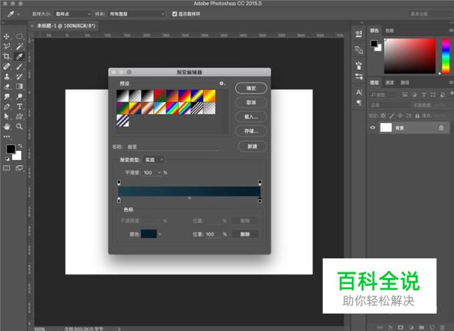The height and width of the screenshot is (331, 454).
Task: Open the layer blend mode dropdown
Action: tap(389, 105)
